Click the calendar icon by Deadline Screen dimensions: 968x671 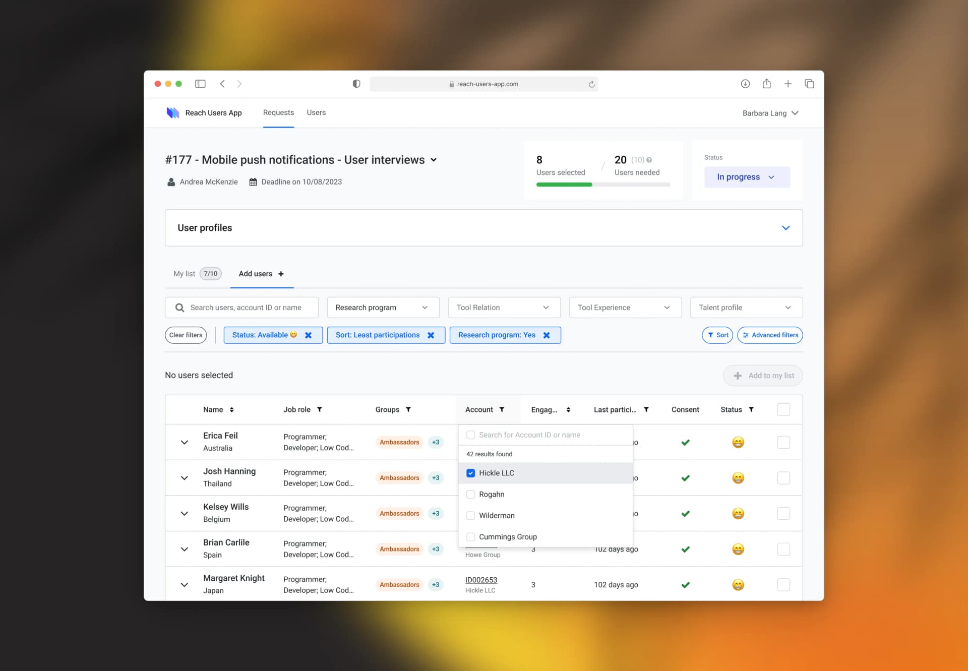253,182
